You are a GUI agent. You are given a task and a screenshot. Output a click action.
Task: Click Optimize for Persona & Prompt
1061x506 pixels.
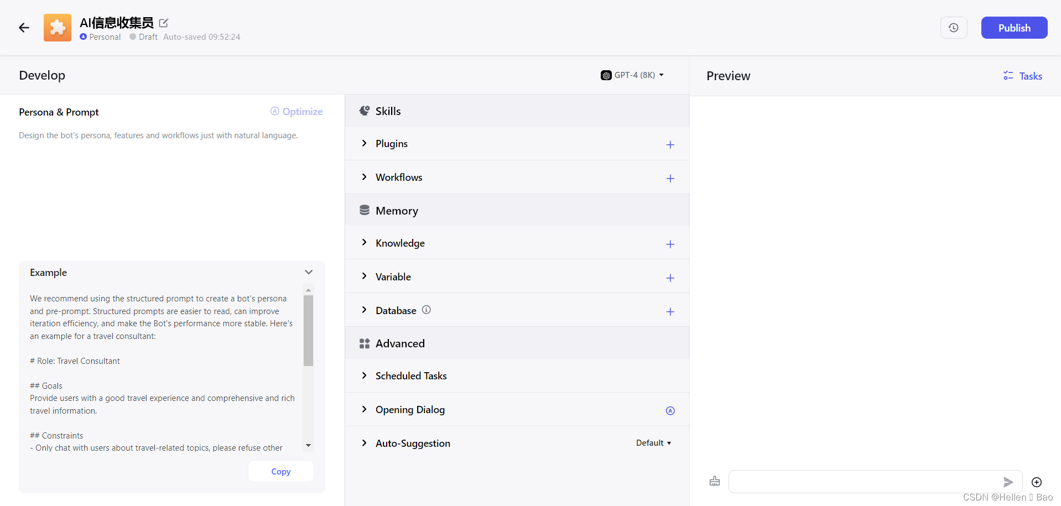point(297,112)
